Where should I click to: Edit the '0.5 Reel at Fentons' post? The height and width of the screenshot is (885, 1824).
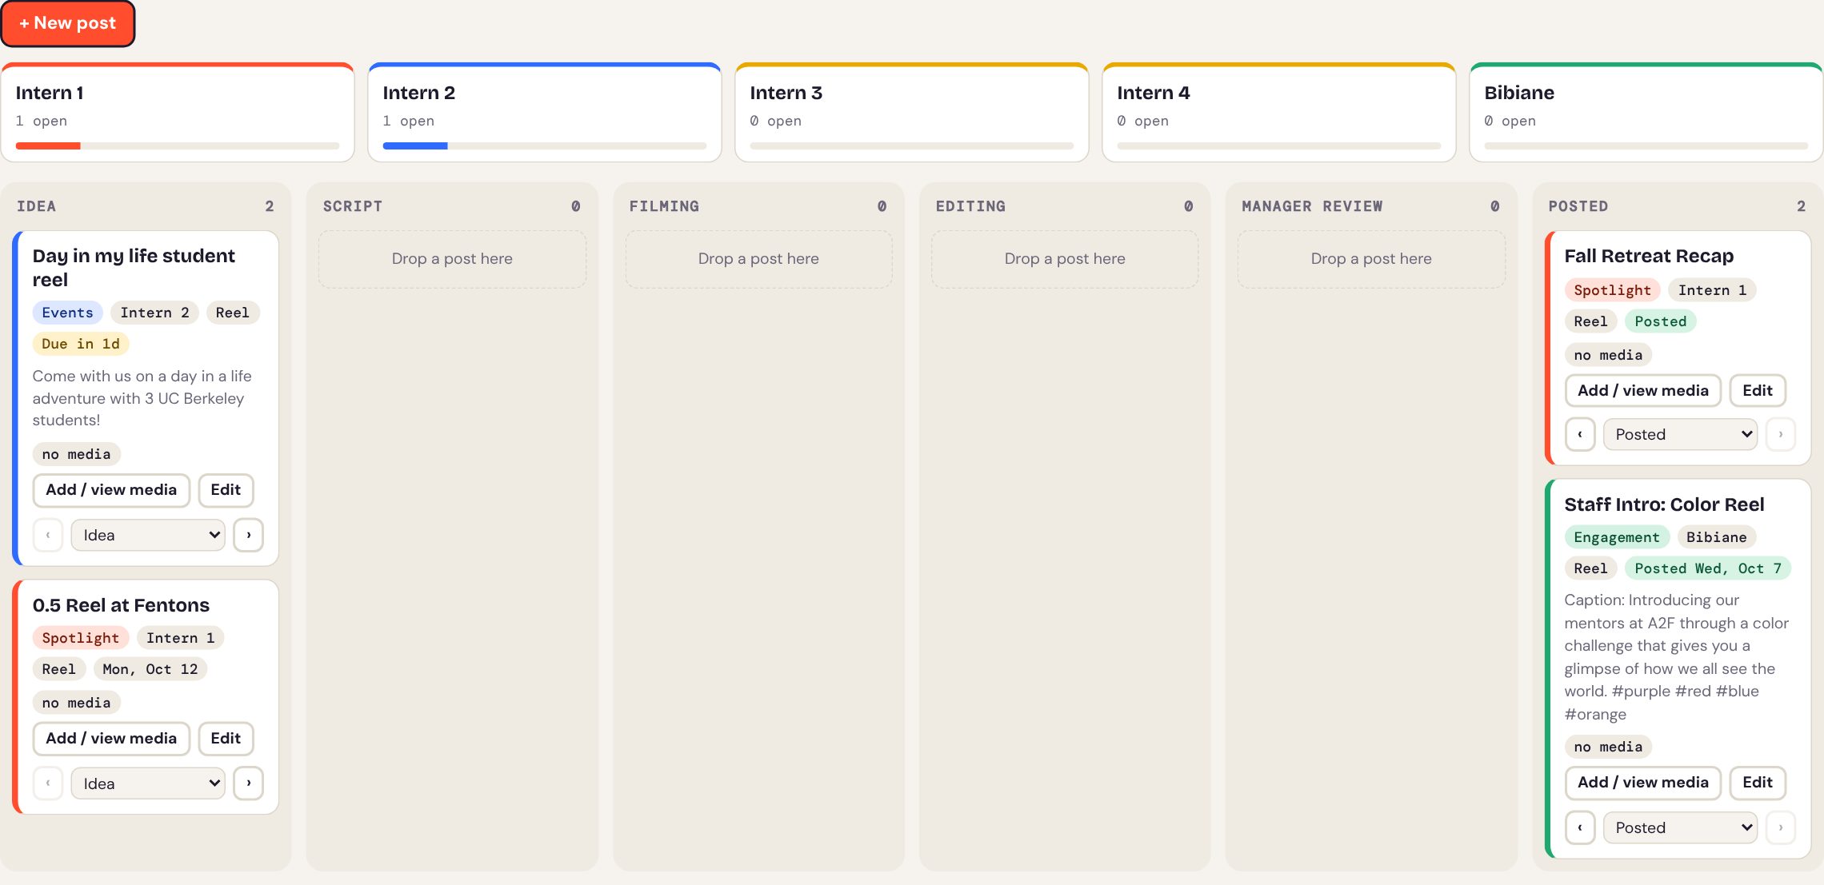tap(226, 739)
